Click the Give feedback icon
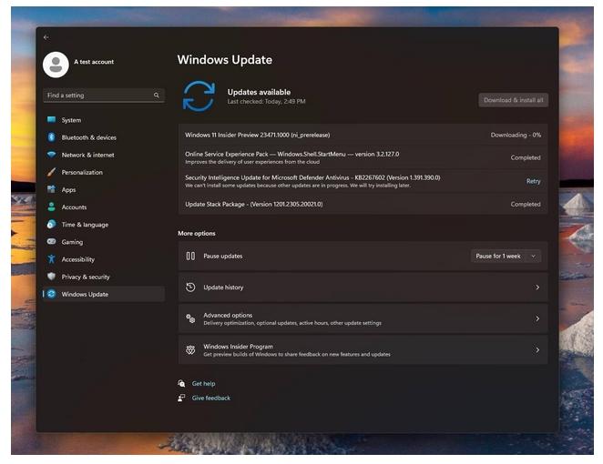This screenshot has width=603, height=464. pos(182,398)
